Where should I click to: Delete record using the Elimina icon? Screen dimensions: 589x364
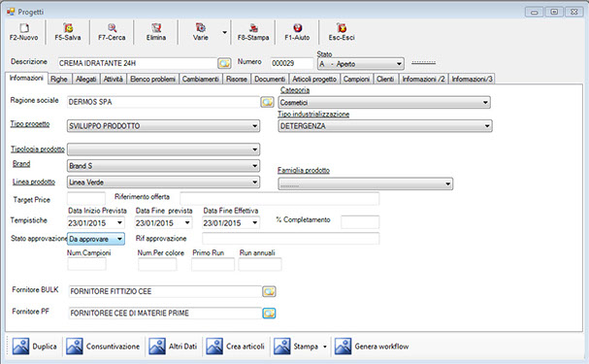click(x=156, y=28)
